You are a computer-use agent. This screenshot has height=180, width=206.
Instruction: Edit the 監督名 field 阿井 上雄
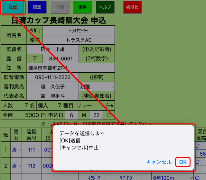(53, 49)
